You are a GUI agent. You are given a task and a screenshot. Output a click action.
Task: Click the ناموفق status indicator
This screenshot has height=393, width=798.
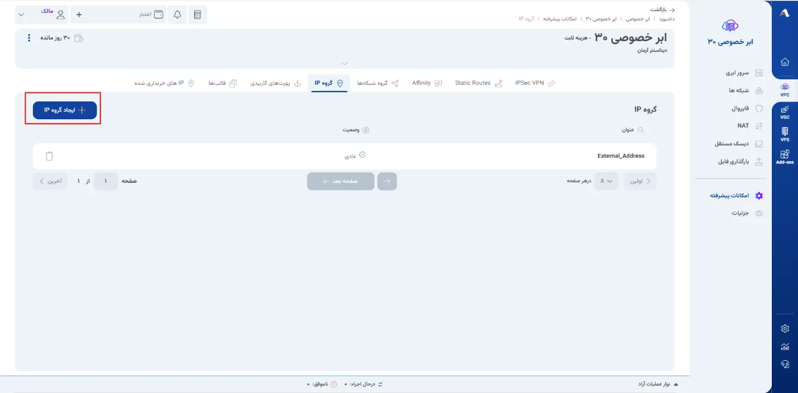pos(322,384)
